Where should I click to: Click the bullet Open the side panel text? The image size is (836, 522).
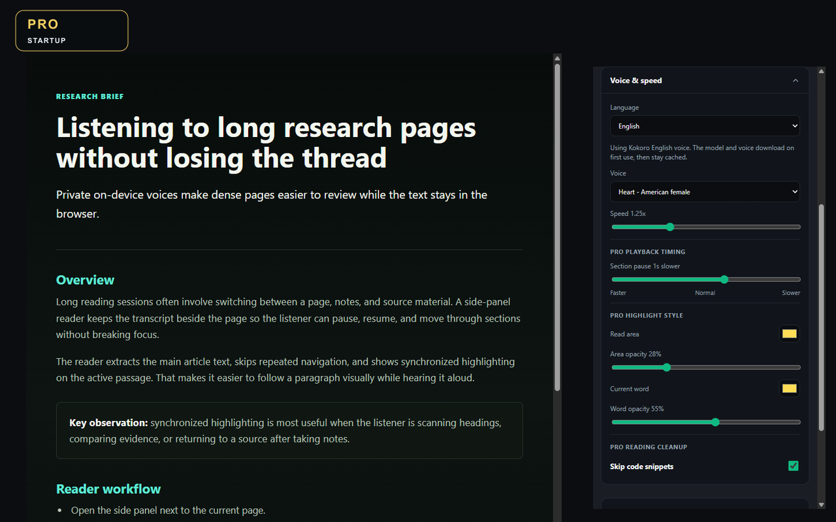tap(169, 510)
